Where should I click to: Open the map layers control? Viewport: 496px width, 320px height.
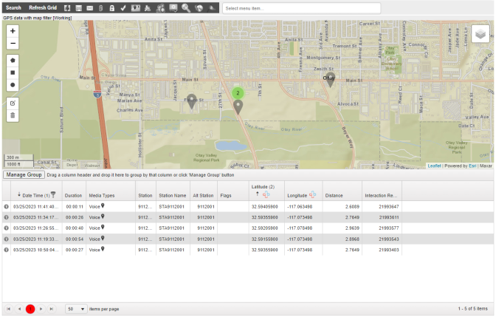click(480, 34)
